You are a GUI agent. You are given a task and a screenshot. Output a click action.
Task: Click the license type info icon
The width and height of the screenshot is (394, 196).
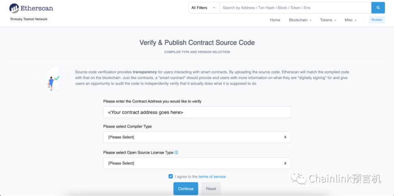pyautogui.click(x=176, y=153)
